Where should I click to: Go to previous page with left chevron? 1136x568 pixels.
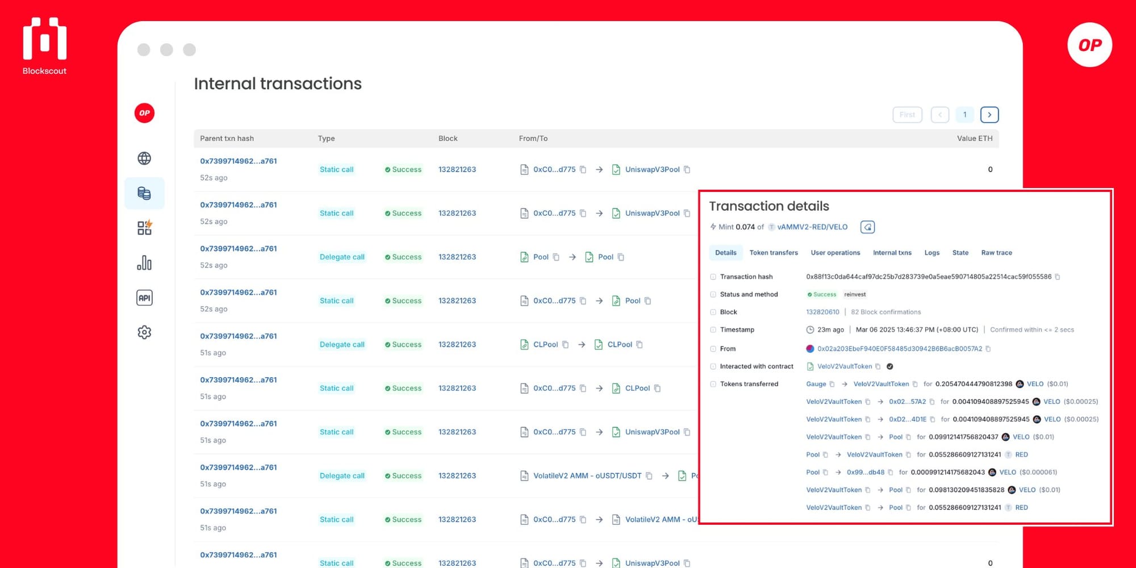point(940,115)
